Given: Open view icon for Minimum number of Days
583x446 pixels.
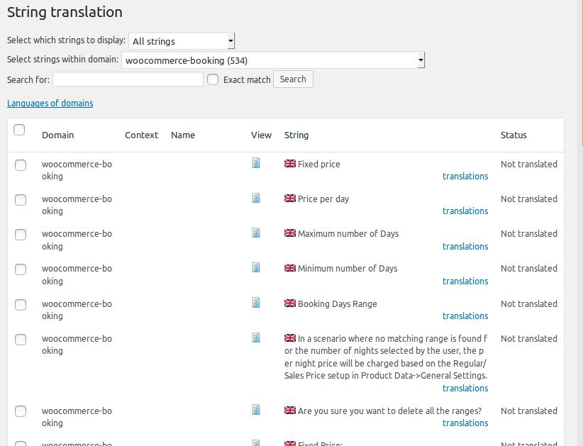Looking at the screenshot, I should click(256, 267).
